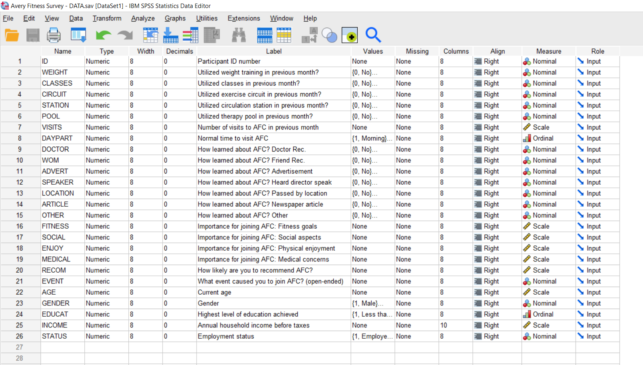Click the 'Employment status' label cell
Image resolution: width=643 pixels, height=365 pixels.
(x=274, y=336)
